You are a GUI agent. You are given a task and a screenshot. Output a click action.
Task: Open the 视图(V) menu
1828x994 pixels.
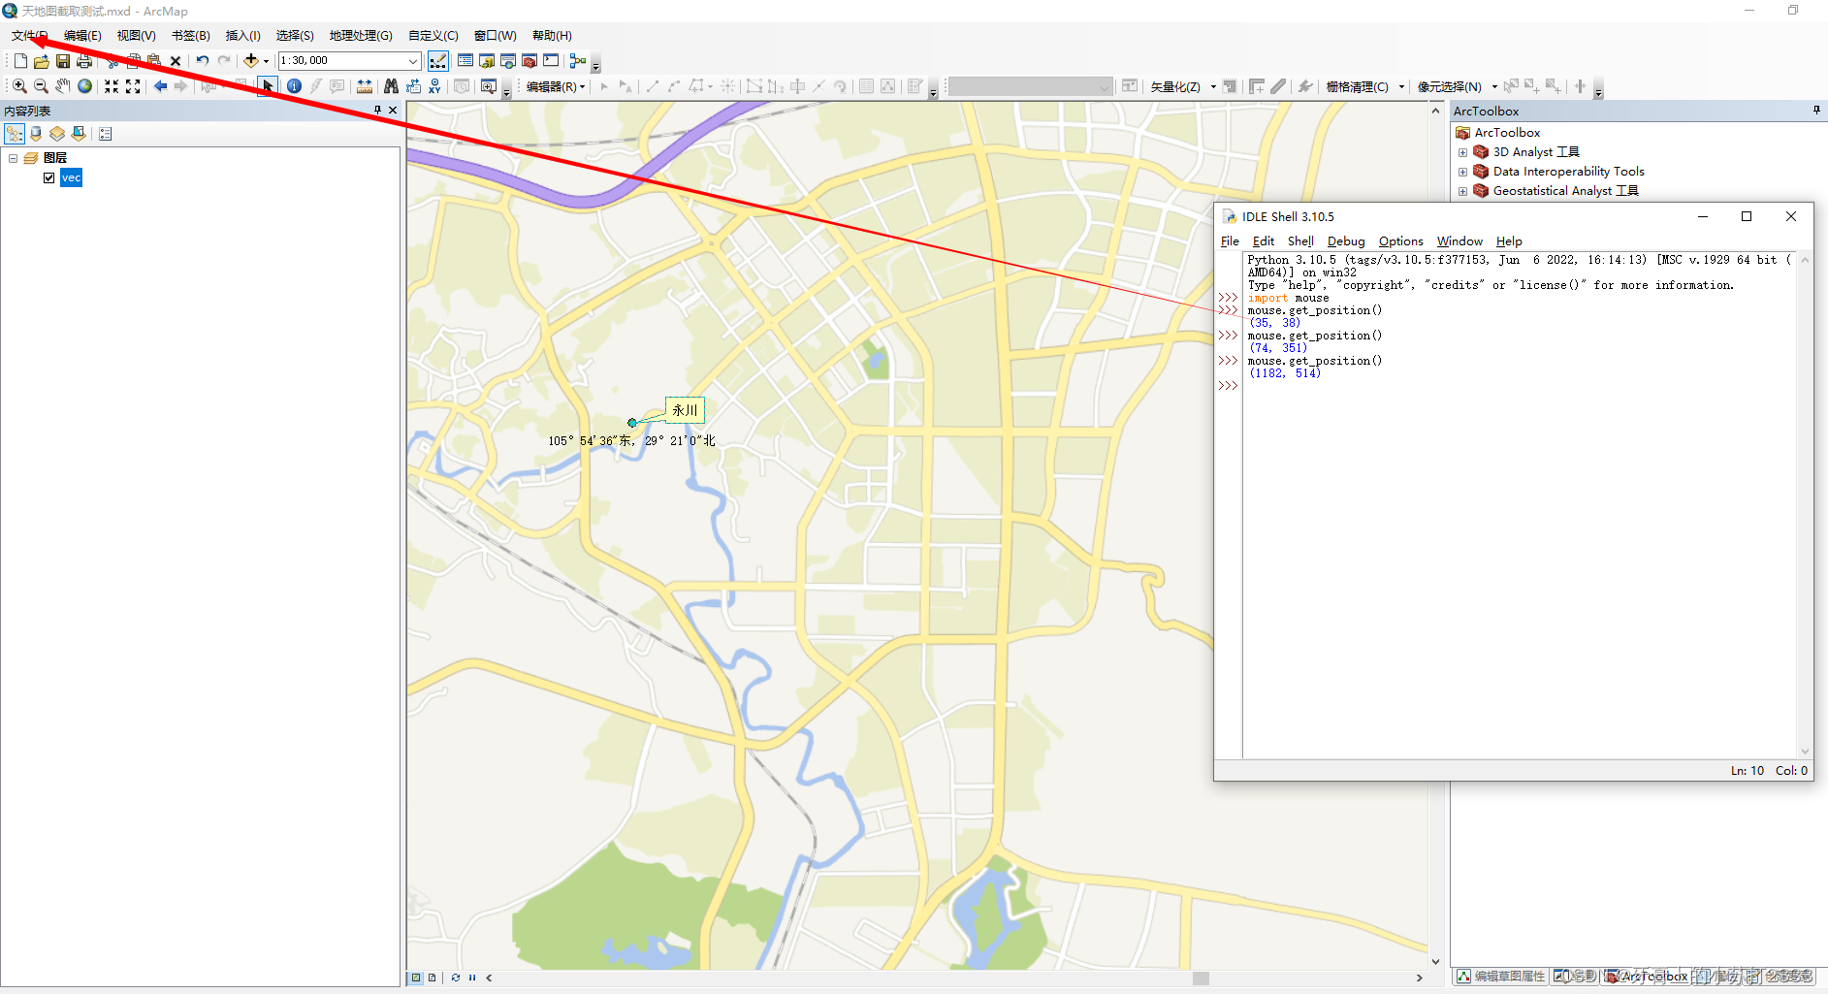137,35
